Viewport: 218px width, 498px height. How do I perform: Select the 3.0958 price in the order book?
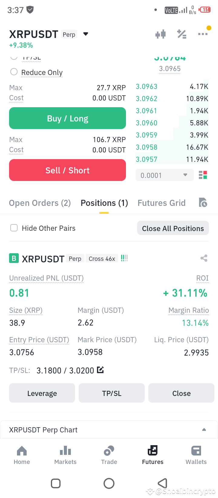(147, 147)
